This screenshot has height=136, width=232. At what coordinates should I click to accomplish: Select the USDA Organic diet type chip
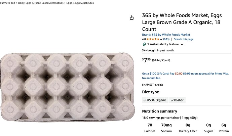155,100
